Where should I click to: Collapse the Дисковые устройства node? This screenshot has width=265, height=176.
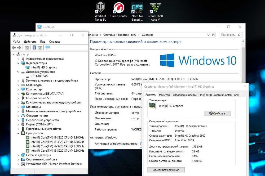18,72
